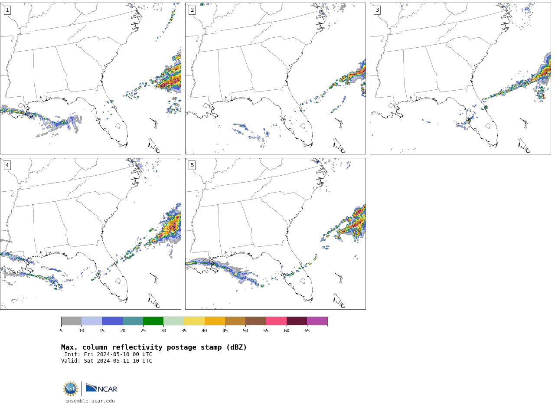555x406 pixels.
Task: Click the panel number label 2
Action: pos(192,10)
